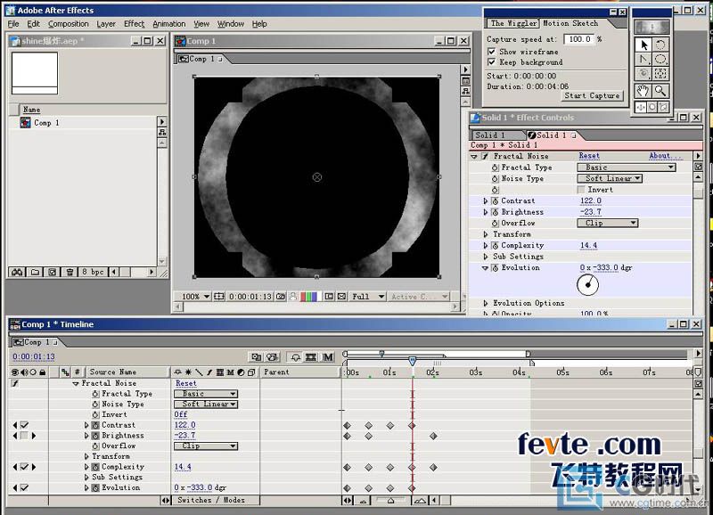Click Reset link in Timeline Fractal Noise row
This screenshot has width=713, height=515.
pos(185,384)
